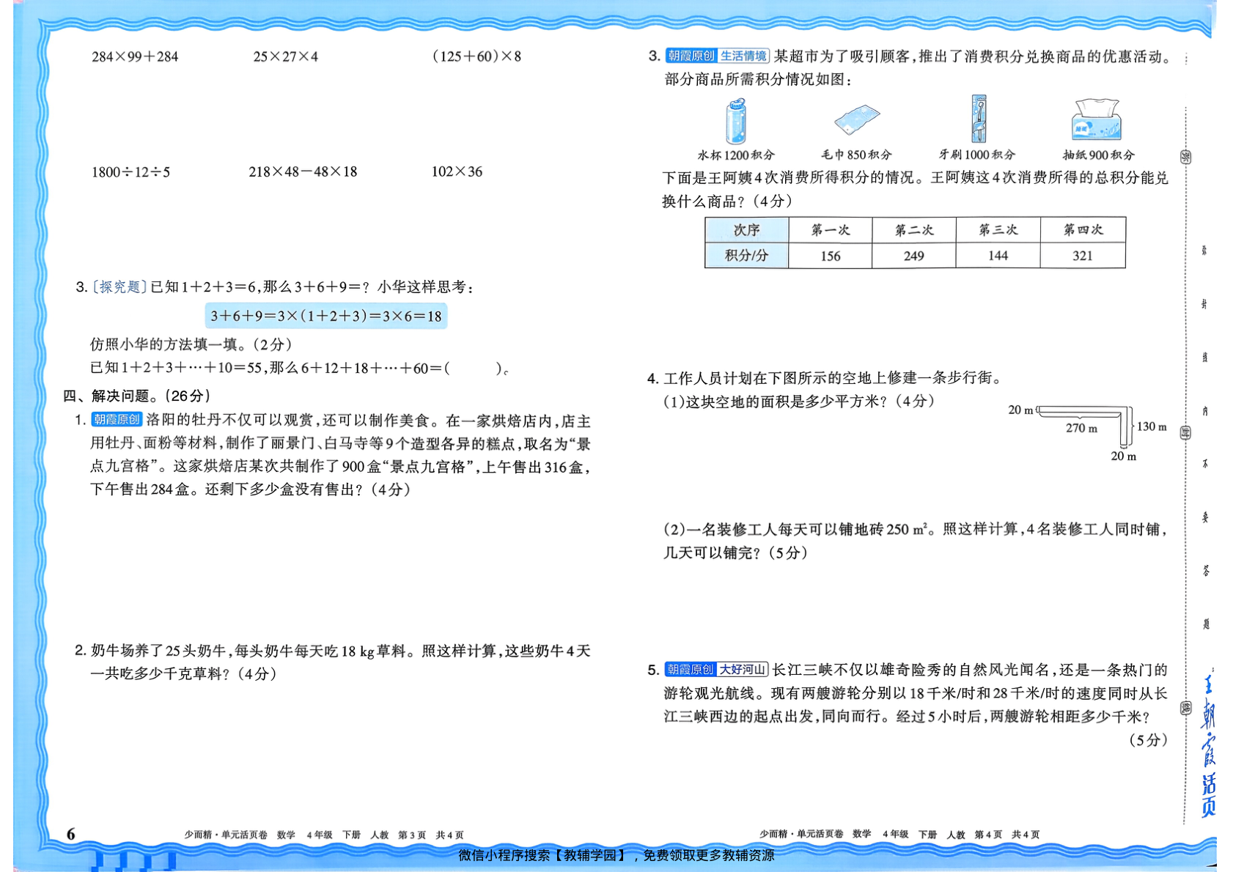Click the table row label 积分/分
Screen dimensions: 1233x872
747,256
